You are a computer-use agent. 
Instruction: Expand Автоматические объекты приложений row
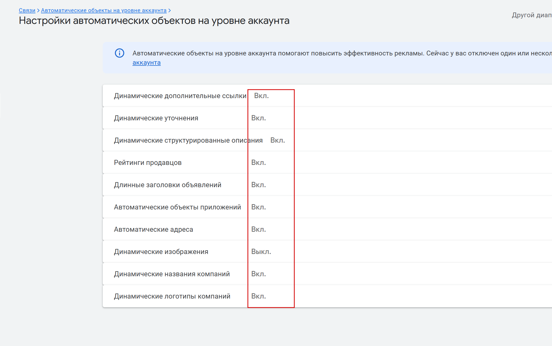(177, 207)
